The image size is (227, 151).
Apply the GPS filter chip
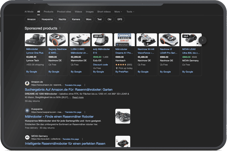pyautogui.click(x=120, y=19)
